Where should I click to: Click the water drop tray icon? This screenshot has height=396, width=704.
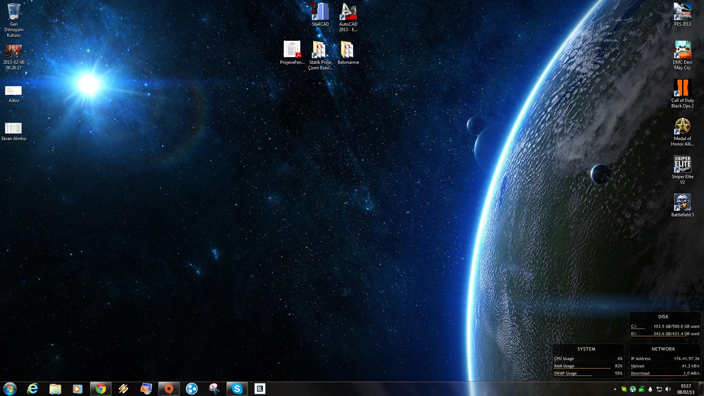click(650, 389)
